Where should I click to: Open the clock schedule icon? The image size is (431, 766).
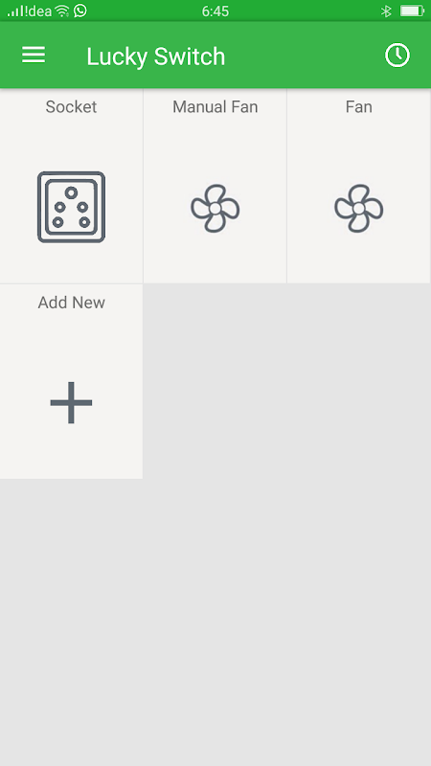(397, 56)
